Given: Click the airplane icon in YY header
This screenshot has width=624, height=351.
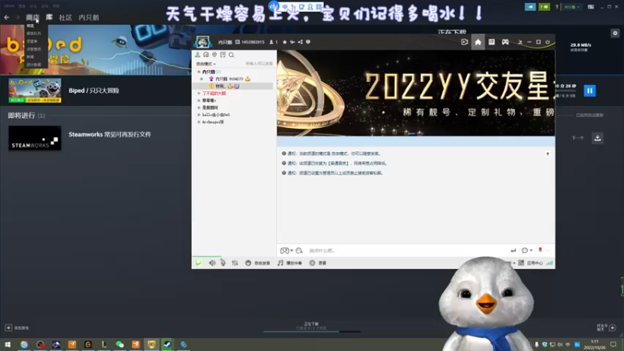Looking at the screenshot, I should coord(292,42).
